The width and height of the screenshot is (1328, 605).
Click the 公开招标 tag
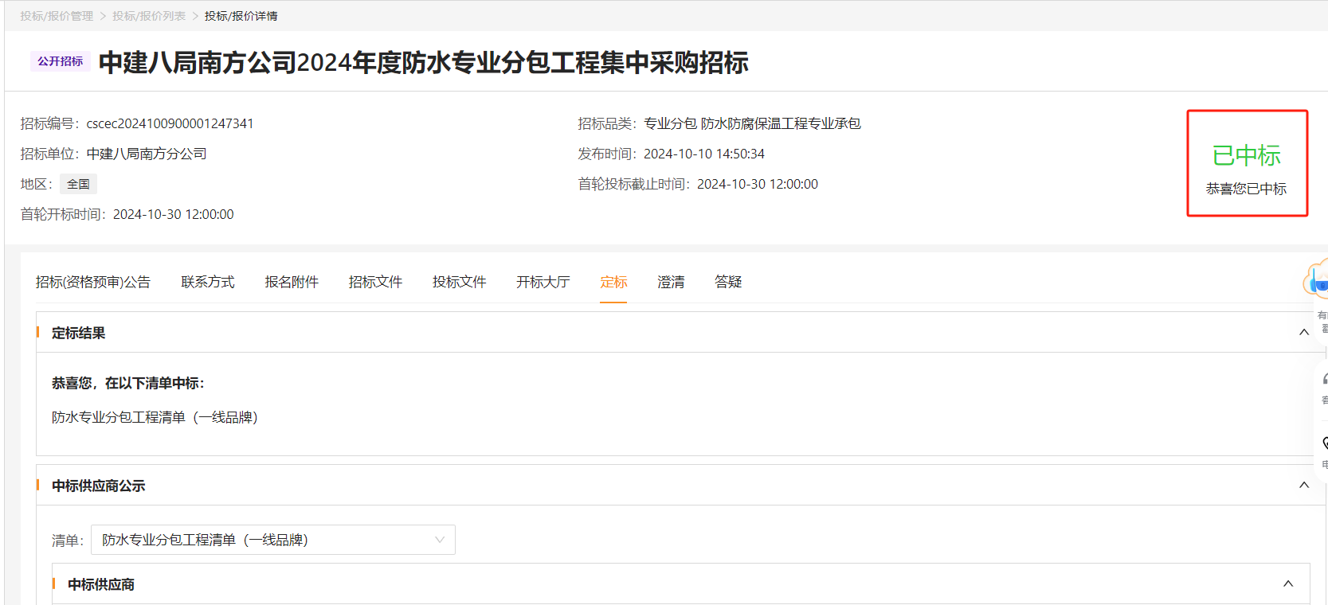pyautogui.click(x=61, y=61)
